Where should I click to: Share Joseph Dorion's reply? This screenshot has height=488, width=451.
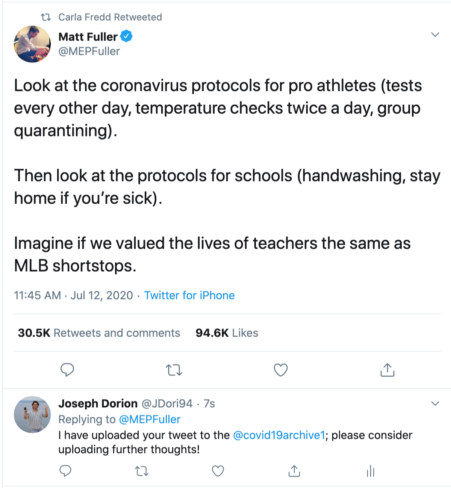(294, 471)
